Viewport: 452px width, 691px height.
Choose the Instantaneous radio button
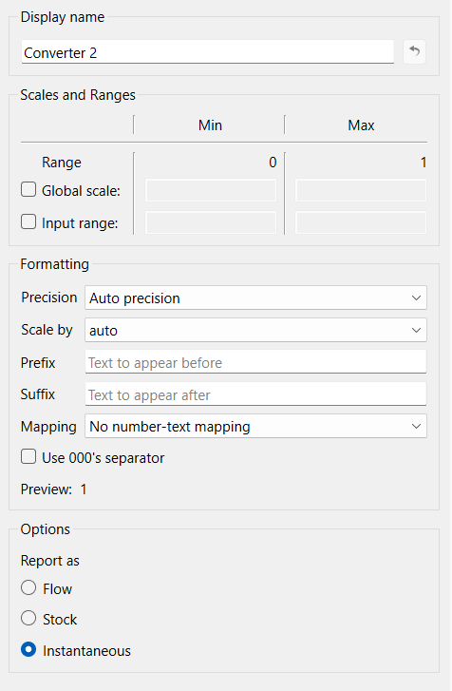[28, 649]
